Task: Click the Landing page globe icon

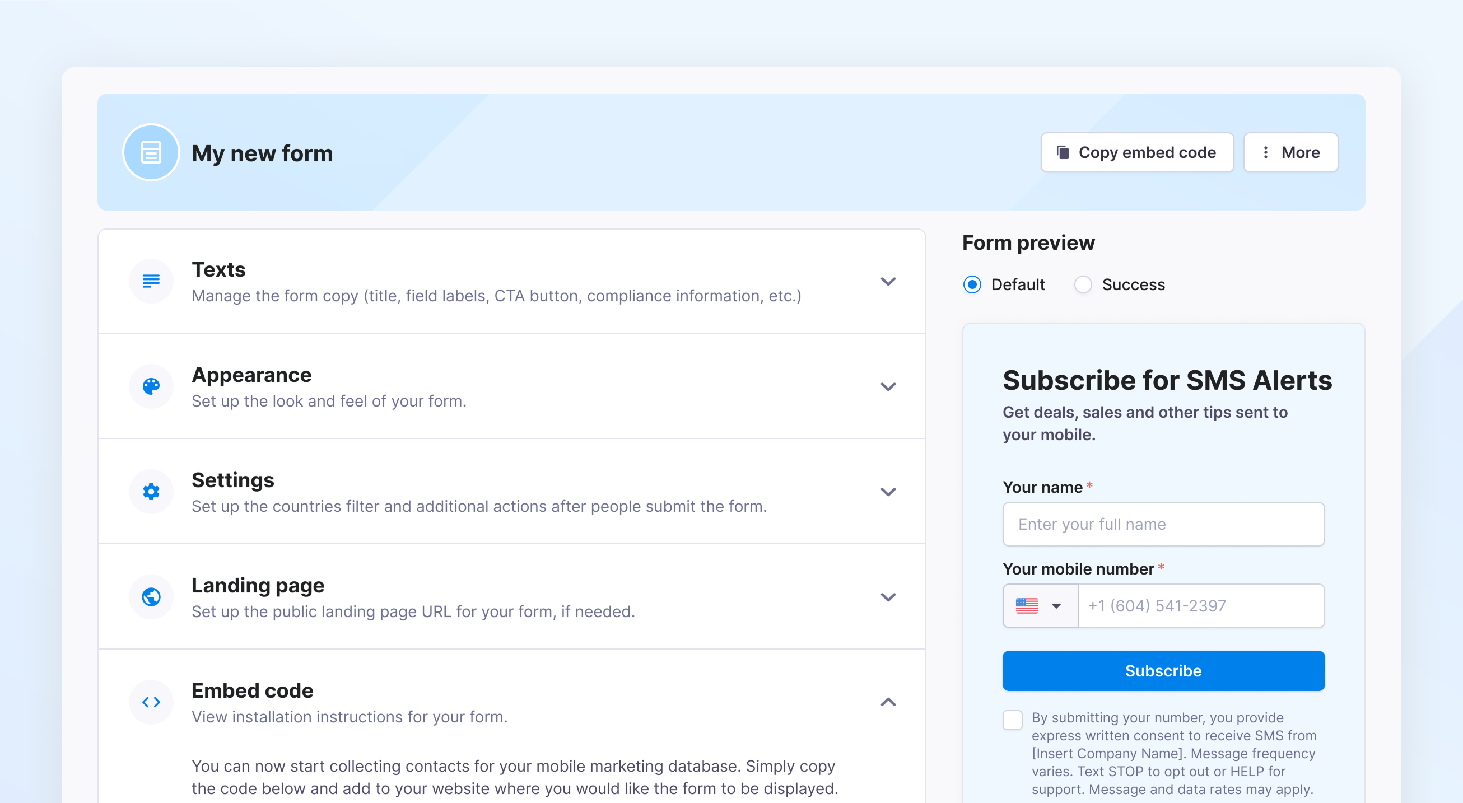Action: pos(151,597)
